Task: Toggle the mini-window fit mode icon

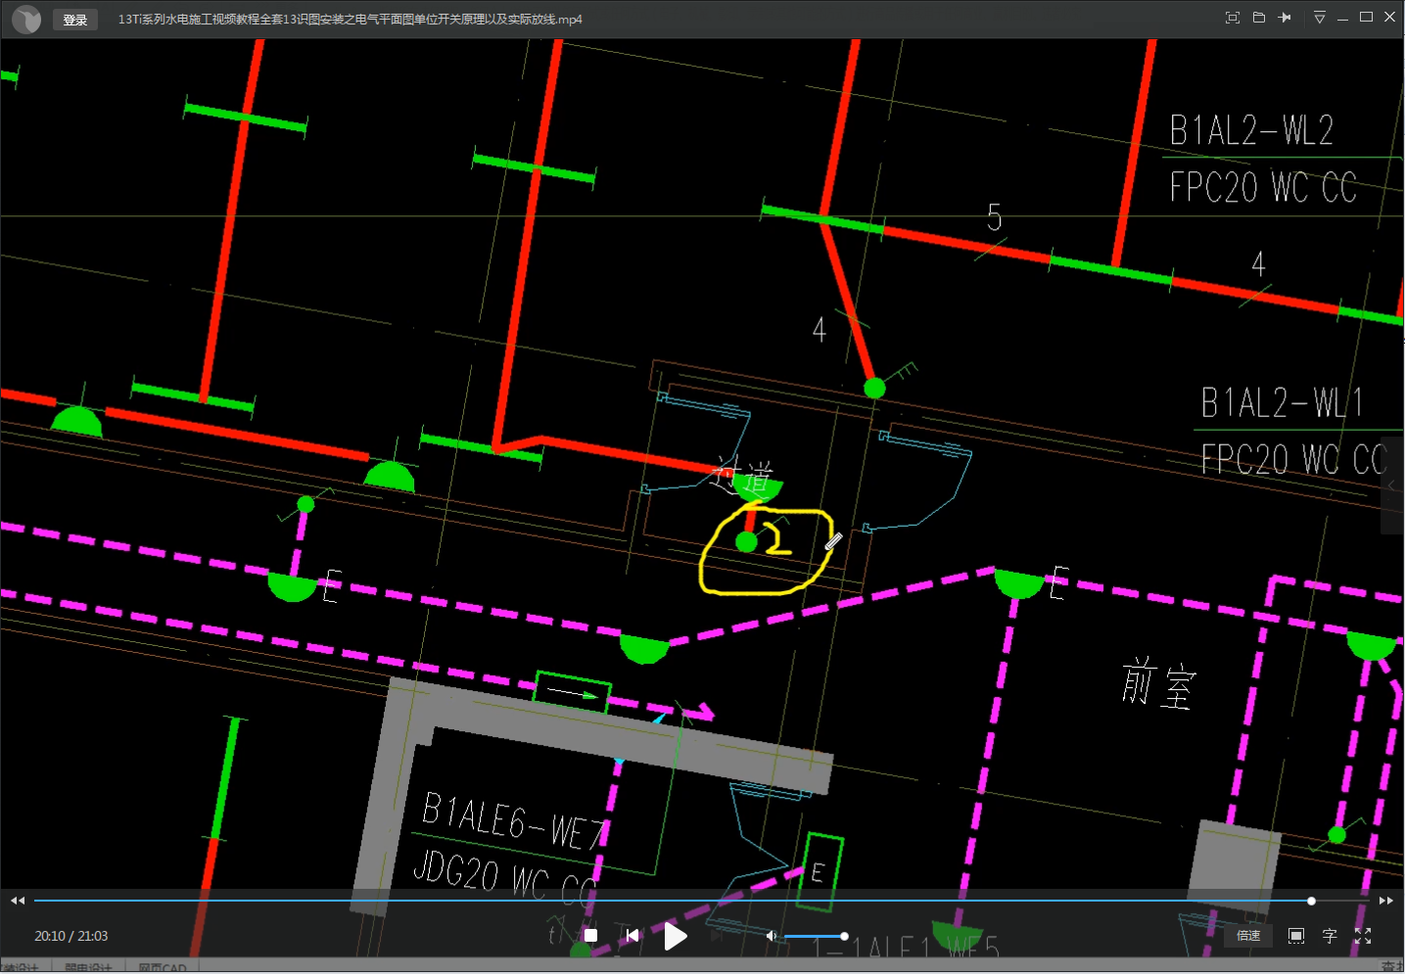Action: 1233,18
